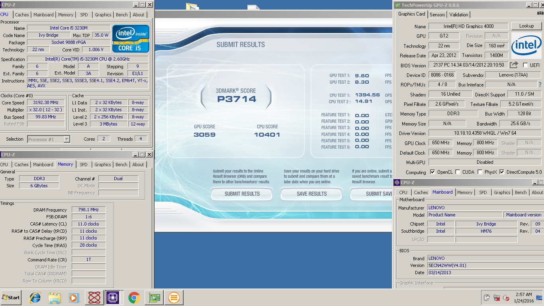Switch to GPU-Z graphics card taskbar button

tap(154, 298)
